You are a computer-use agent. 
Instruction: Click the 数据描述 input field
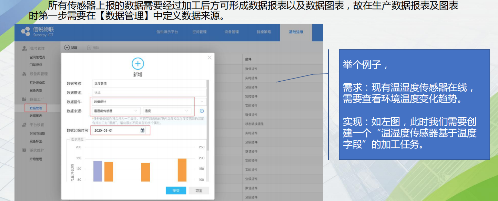(x=149, y=93)
